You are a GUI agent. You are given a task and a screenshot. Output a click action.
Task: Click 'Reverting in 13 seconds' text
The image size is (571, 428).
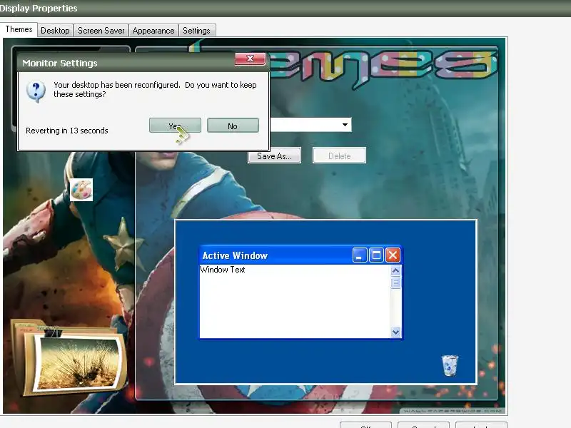[x=67, y=131]
